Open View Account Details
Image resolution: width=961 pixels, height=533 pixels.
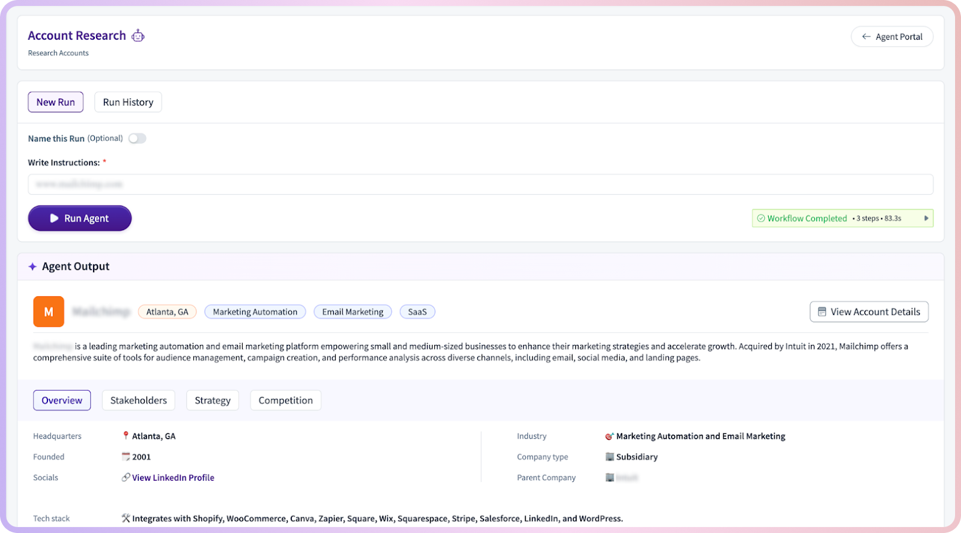point(869,312)
